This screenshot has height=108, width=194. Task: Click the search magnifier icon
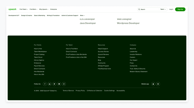139,9
